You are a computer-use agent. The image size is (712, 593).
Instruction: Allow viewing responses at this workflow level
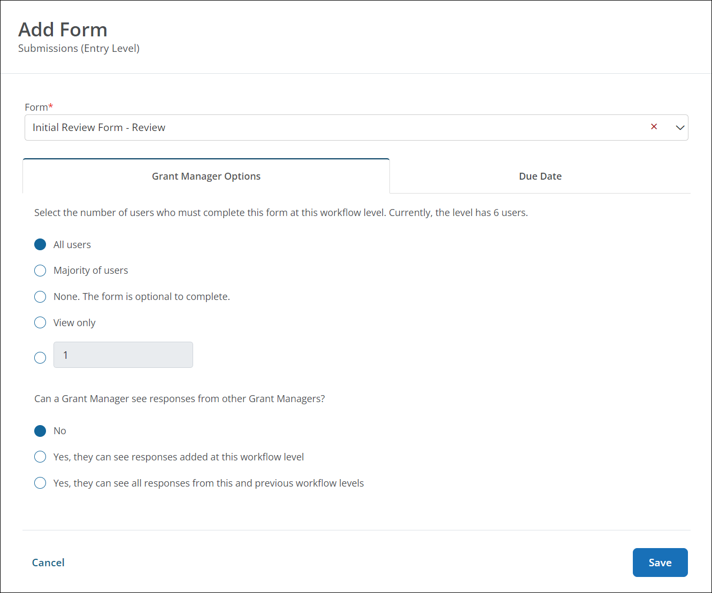(x=40, y=457)
